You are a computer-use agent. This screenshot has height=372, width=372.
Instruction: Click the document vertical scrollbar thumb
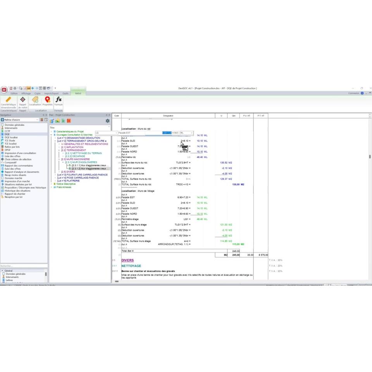click(x=370, y=157)
